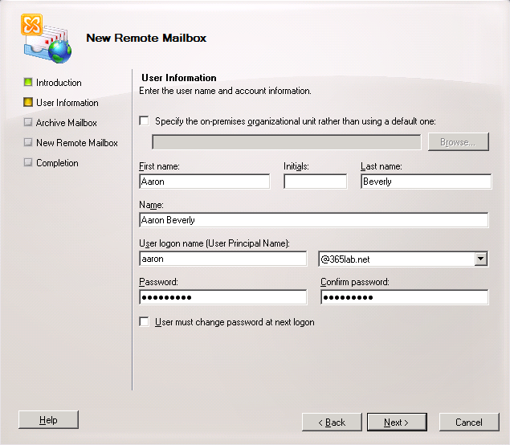The width and height of the screenshot is (510, 445).
Task: Click into the Initials field
Action: coord(315,182)
